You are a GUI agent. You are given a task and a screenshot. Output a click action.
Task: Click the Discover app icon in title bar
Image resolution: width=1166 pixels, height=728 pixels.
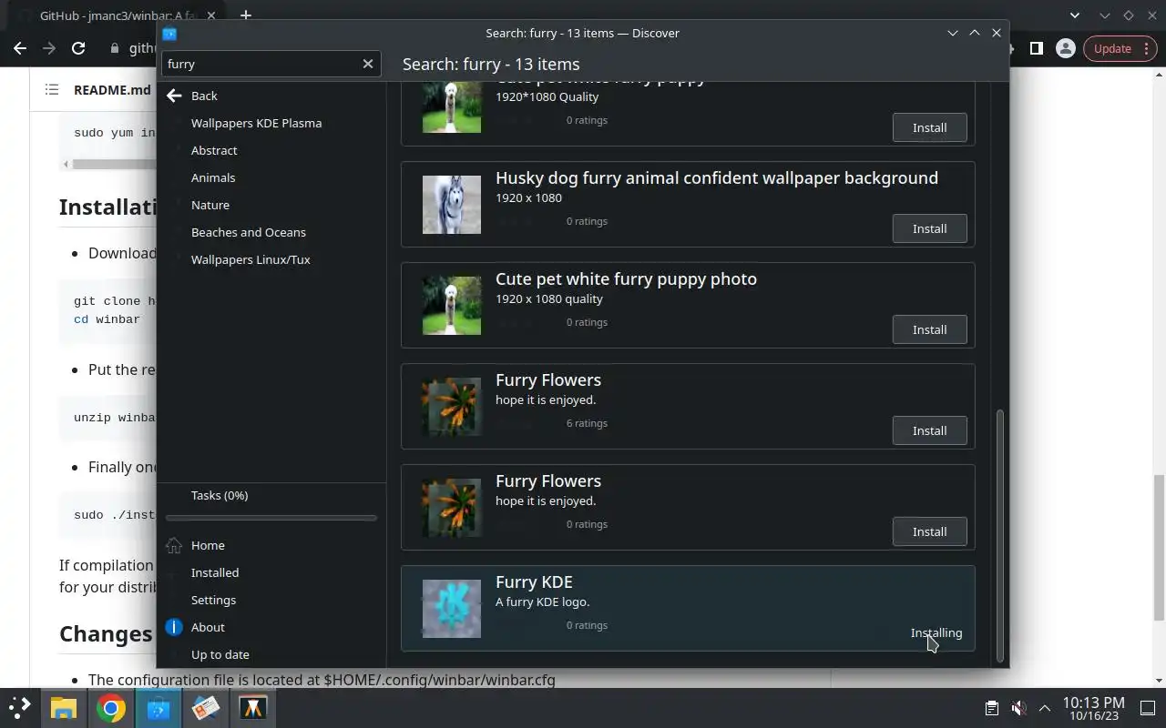click(x=169, y=33)
